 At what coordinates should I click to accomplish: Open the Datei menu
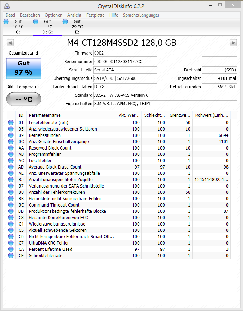tap(10, 15)
